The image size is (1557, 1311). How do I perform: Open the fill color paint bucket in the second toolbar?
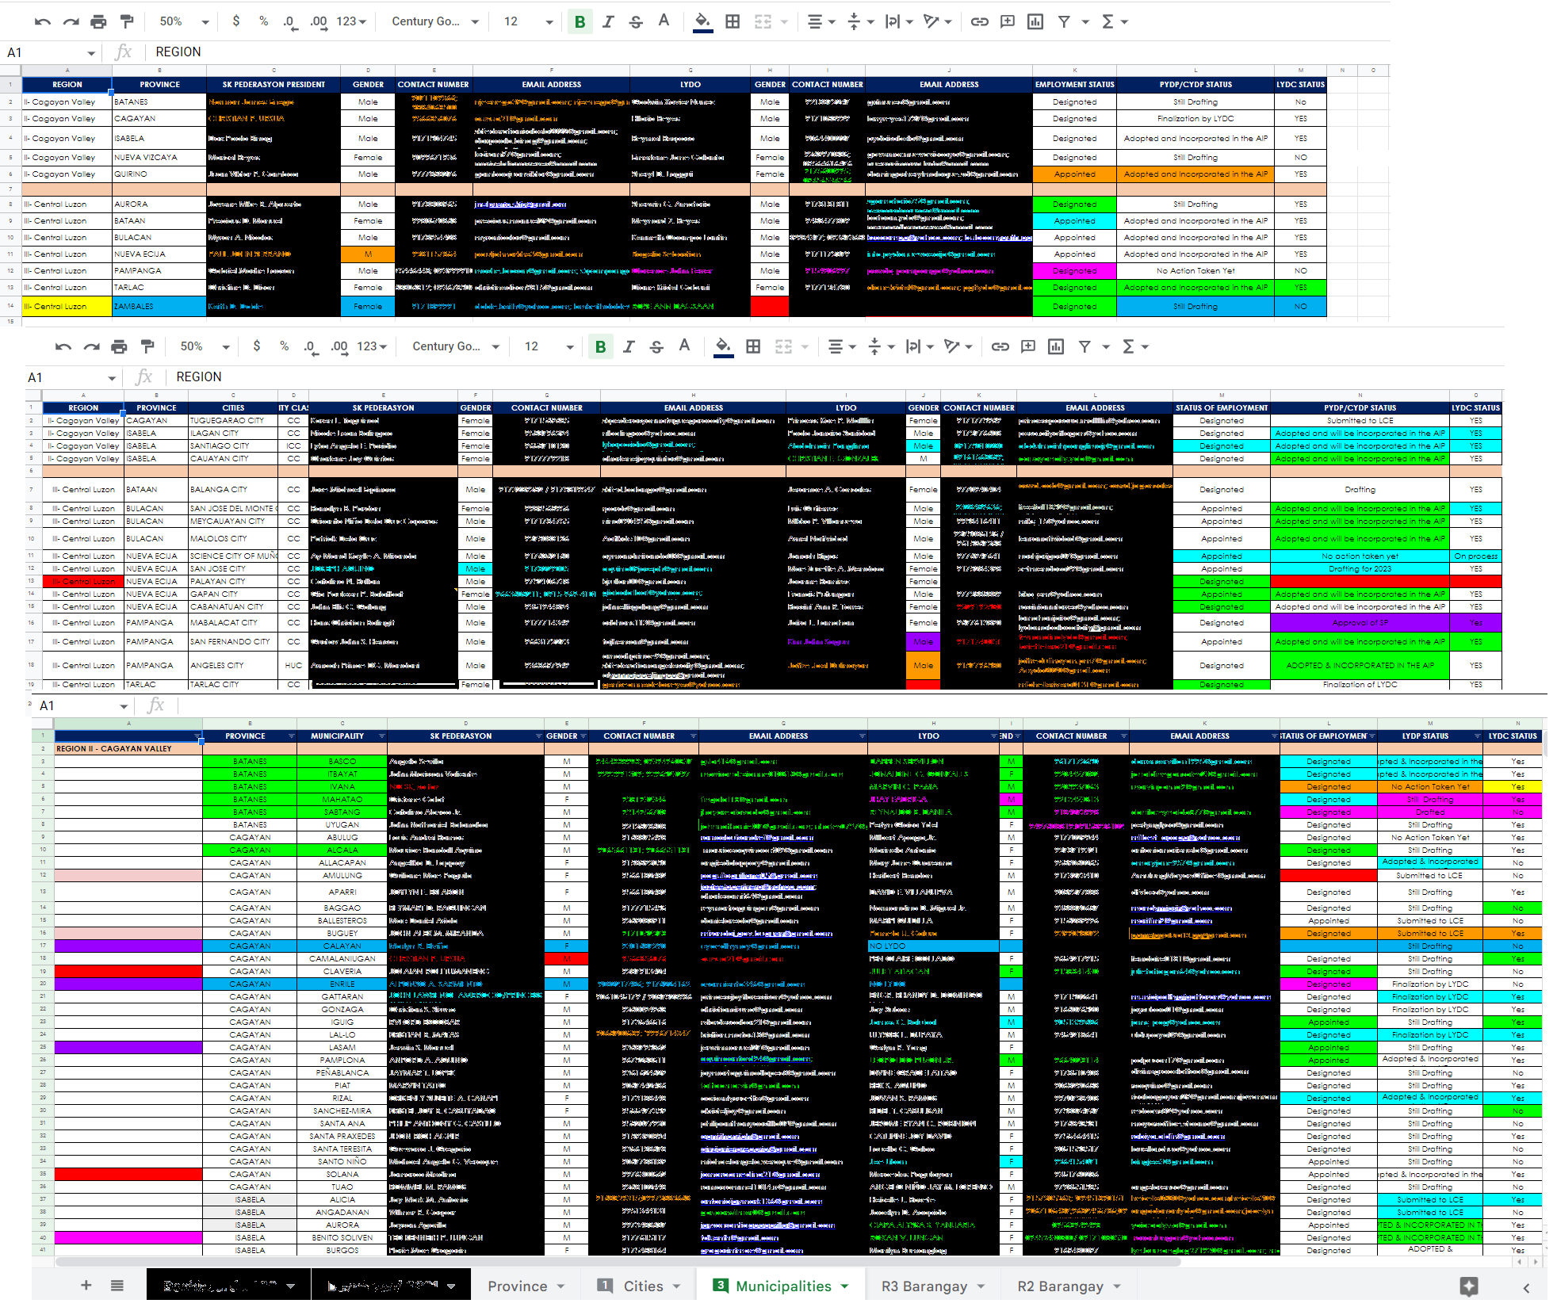click(x=723, y=346)
